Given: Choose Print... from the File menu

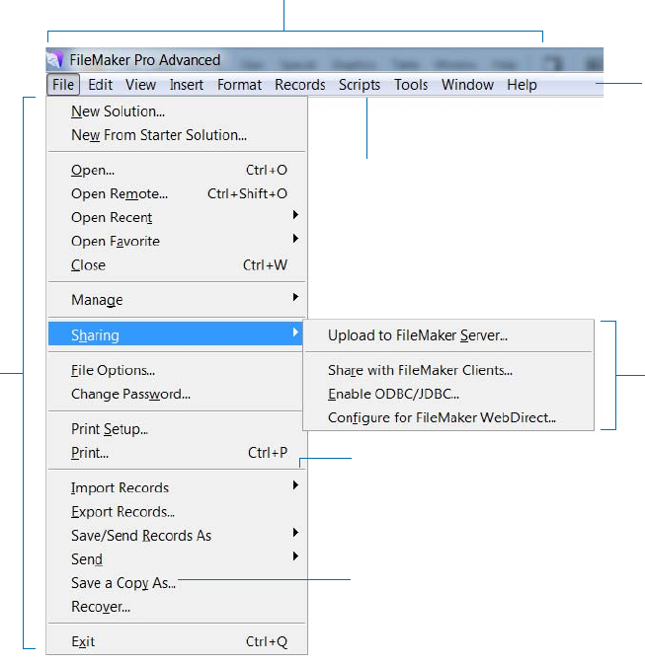Looking at the screenshot, I should [177, 453].
